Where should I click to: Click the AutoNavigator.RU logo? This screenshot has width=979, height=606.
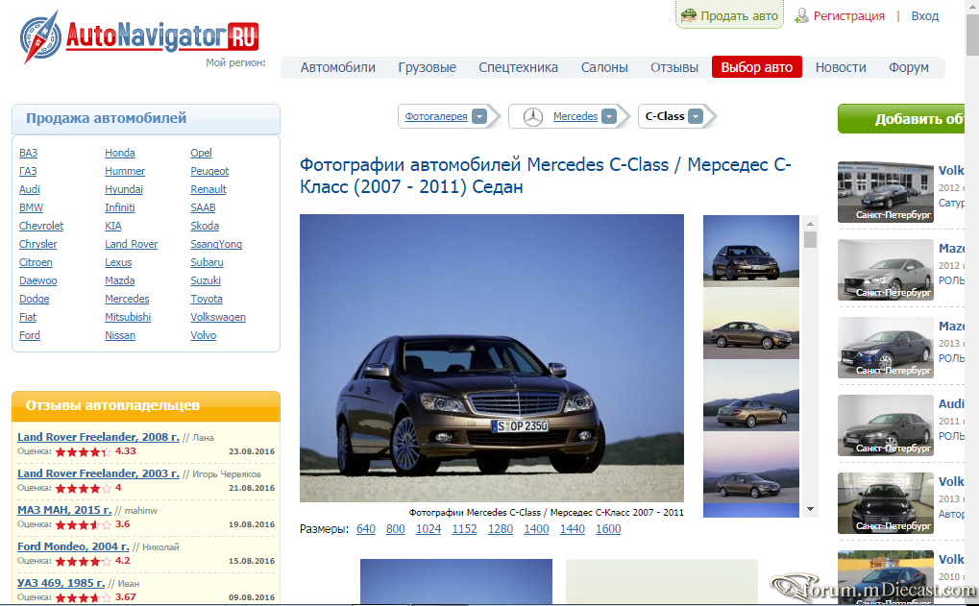pos(138,36)
